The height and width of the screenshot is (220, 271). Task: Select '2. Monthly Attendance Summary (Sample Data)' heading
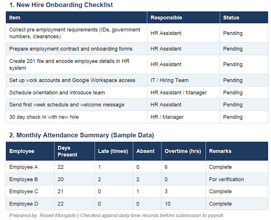[82, 135]
